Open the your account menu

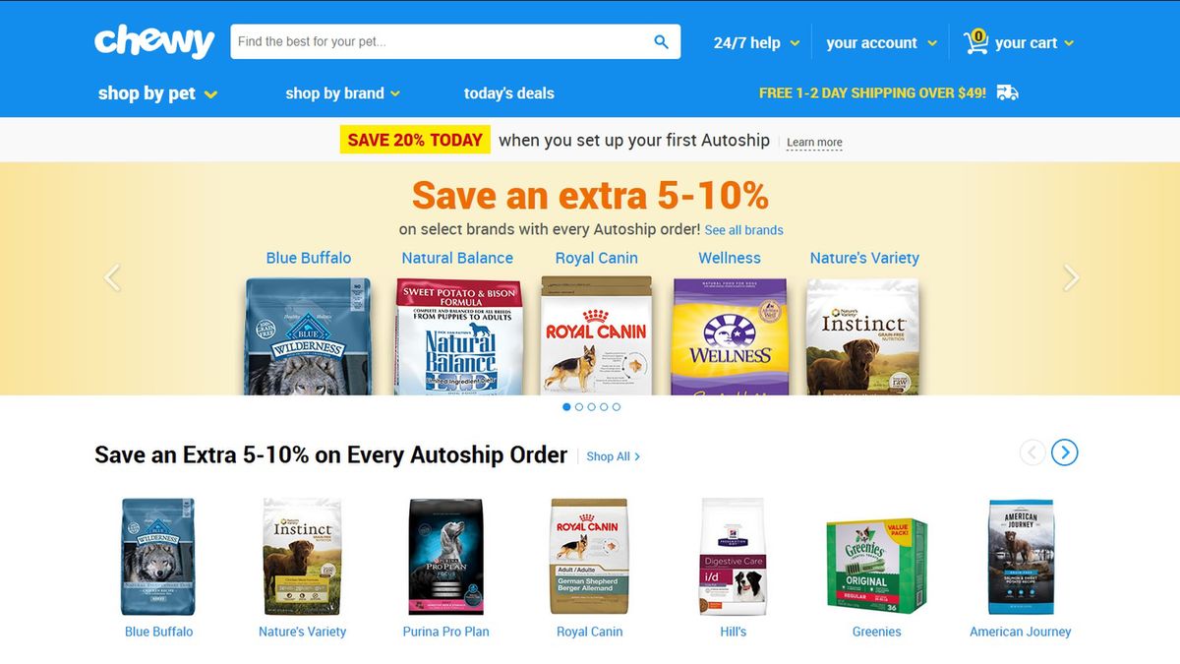[x=882, y=42]
